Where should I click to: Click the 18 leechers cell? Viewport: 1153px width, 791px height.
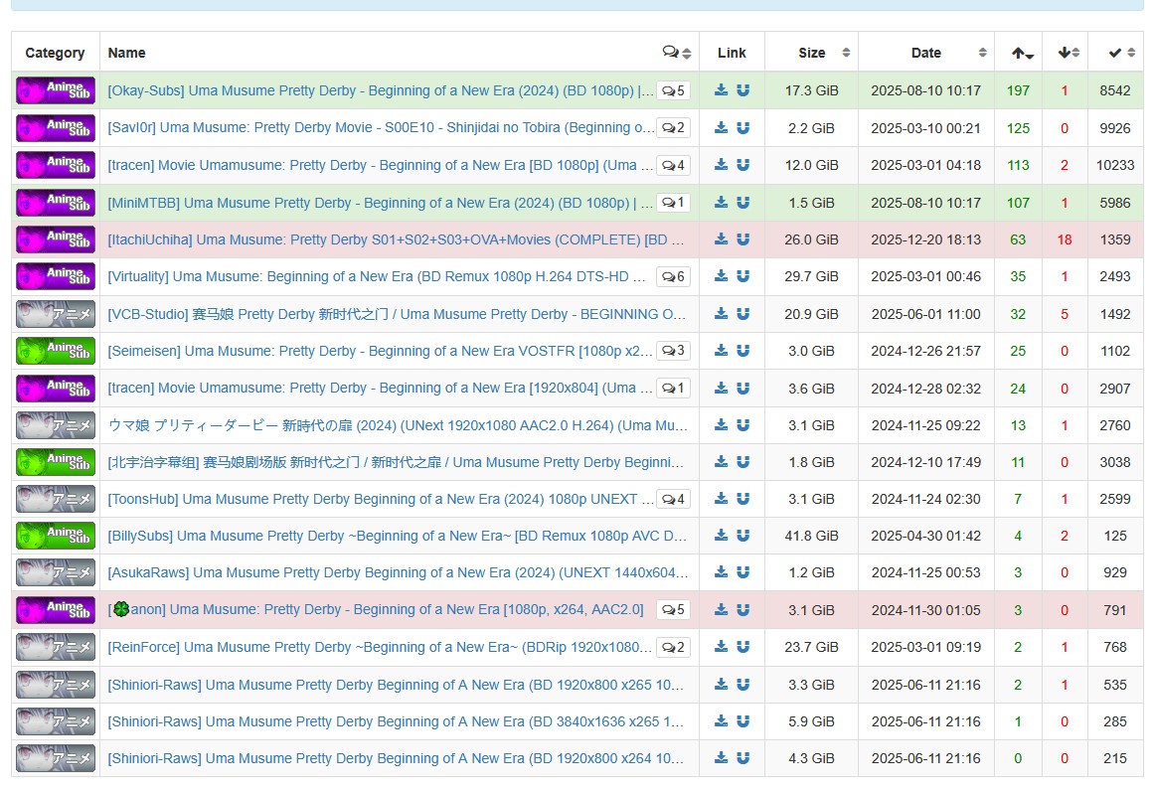pos(1065,238)
